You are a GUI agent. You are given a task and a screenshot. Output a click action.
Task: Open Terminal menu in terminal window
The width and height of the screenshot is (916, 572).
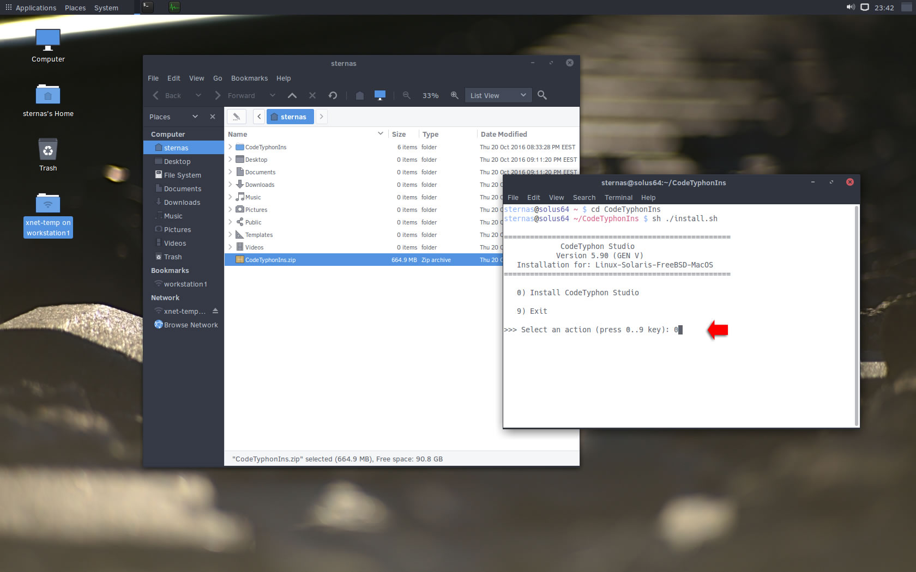(x=618, y=198)
